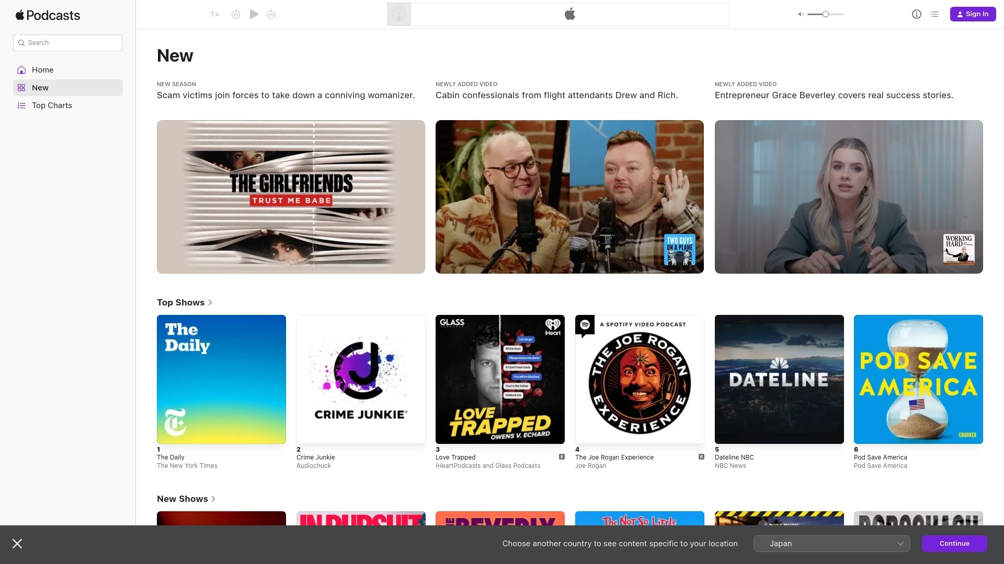Click Crime Junkie title link
This screenshot has height=564, width=1004.
point(316,457)
